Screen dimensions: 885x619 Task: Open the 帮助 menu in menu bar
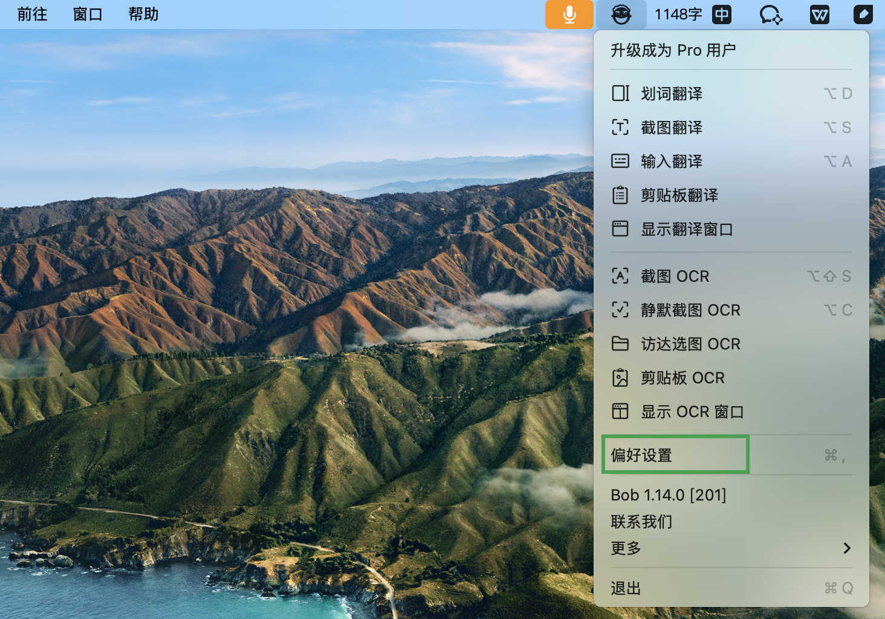[x=143, y=14]
